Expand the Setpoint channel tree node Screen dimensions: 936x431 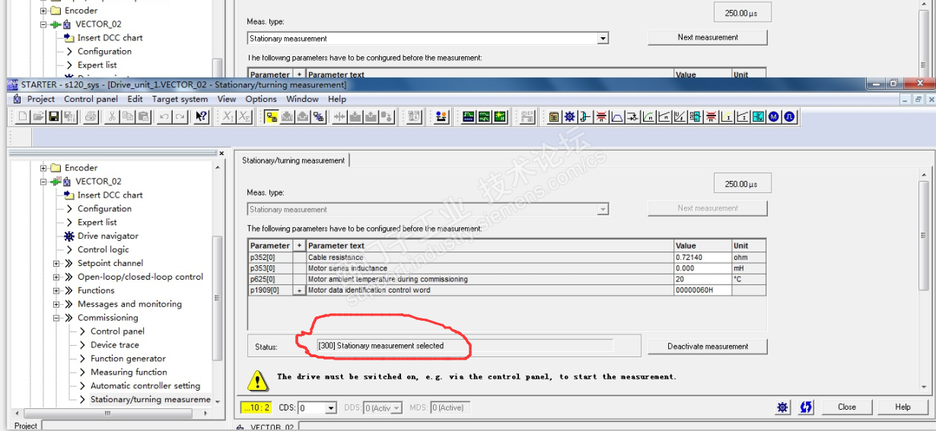coord(57,264)
